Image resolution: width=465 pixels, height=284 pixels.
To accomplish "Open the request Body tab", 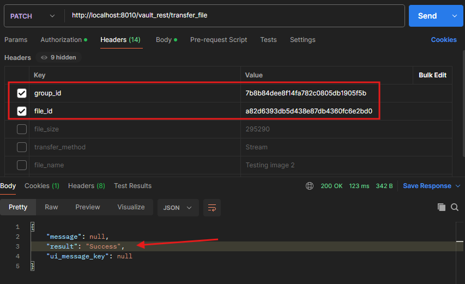I will [x=166, y=40].
